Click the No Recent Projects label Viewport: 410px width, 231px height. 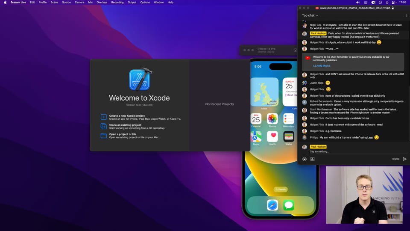pos(220,104)
